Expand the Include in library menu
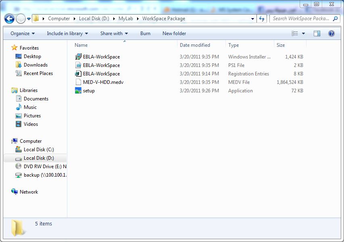 (x=67, y=33)
